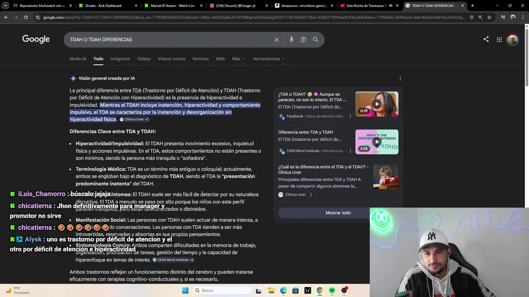Go back with the browser back arrow
The image size is (529, 297).
pyautogui.click(x=6, y=17)
